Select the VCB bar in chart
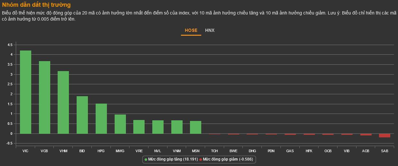Image resolution: width=398 pixels, height=166 pixels. click(44, 97)
